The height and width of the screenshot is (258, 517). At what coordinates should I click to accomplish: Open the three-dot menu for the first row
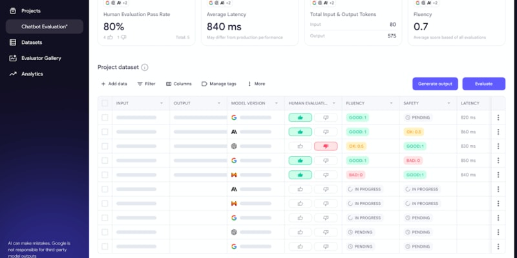click(x=498, y=117)
